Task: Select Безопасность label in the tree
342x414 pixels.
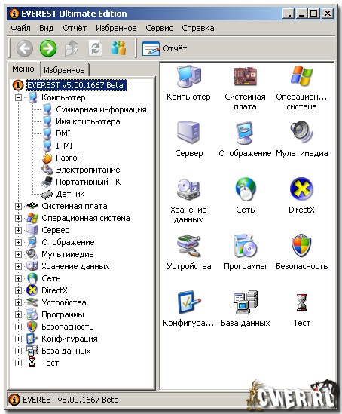Action: click(68, 327)
